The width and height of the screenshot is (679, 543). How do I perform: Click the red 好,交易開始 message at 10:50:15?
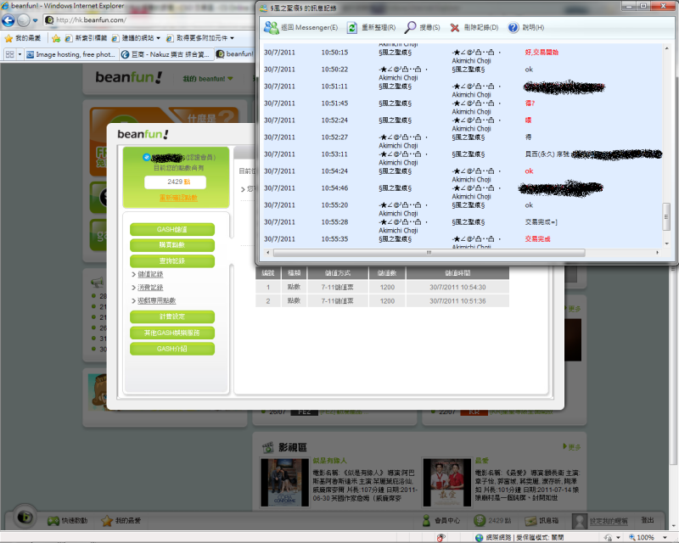542,53
